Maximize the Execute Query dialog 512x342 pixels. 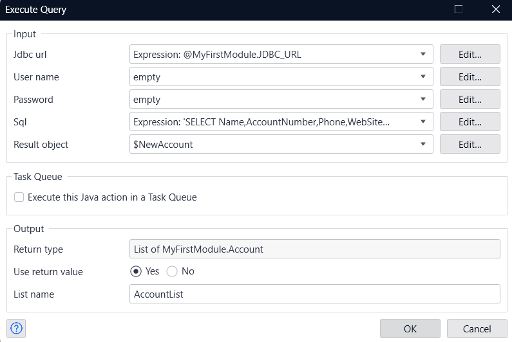[459, 10]
